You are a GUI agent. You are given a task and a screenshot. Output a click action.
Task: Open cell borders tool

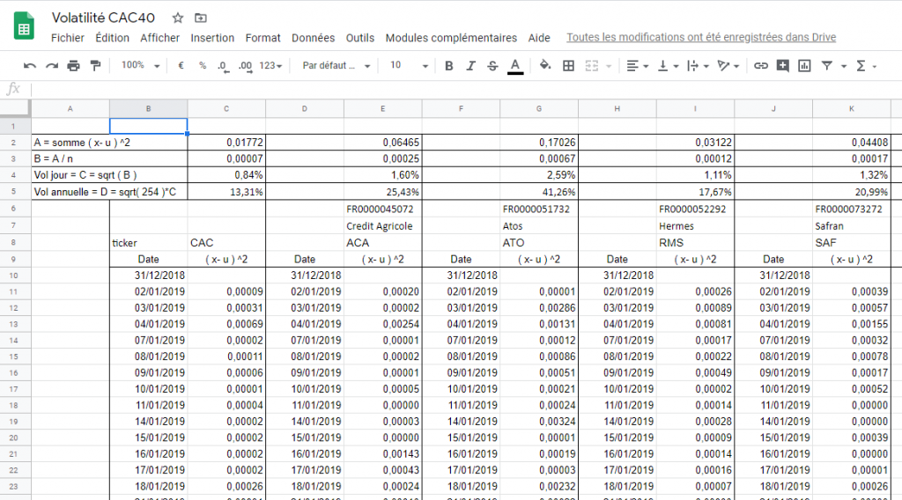(568, 65)
